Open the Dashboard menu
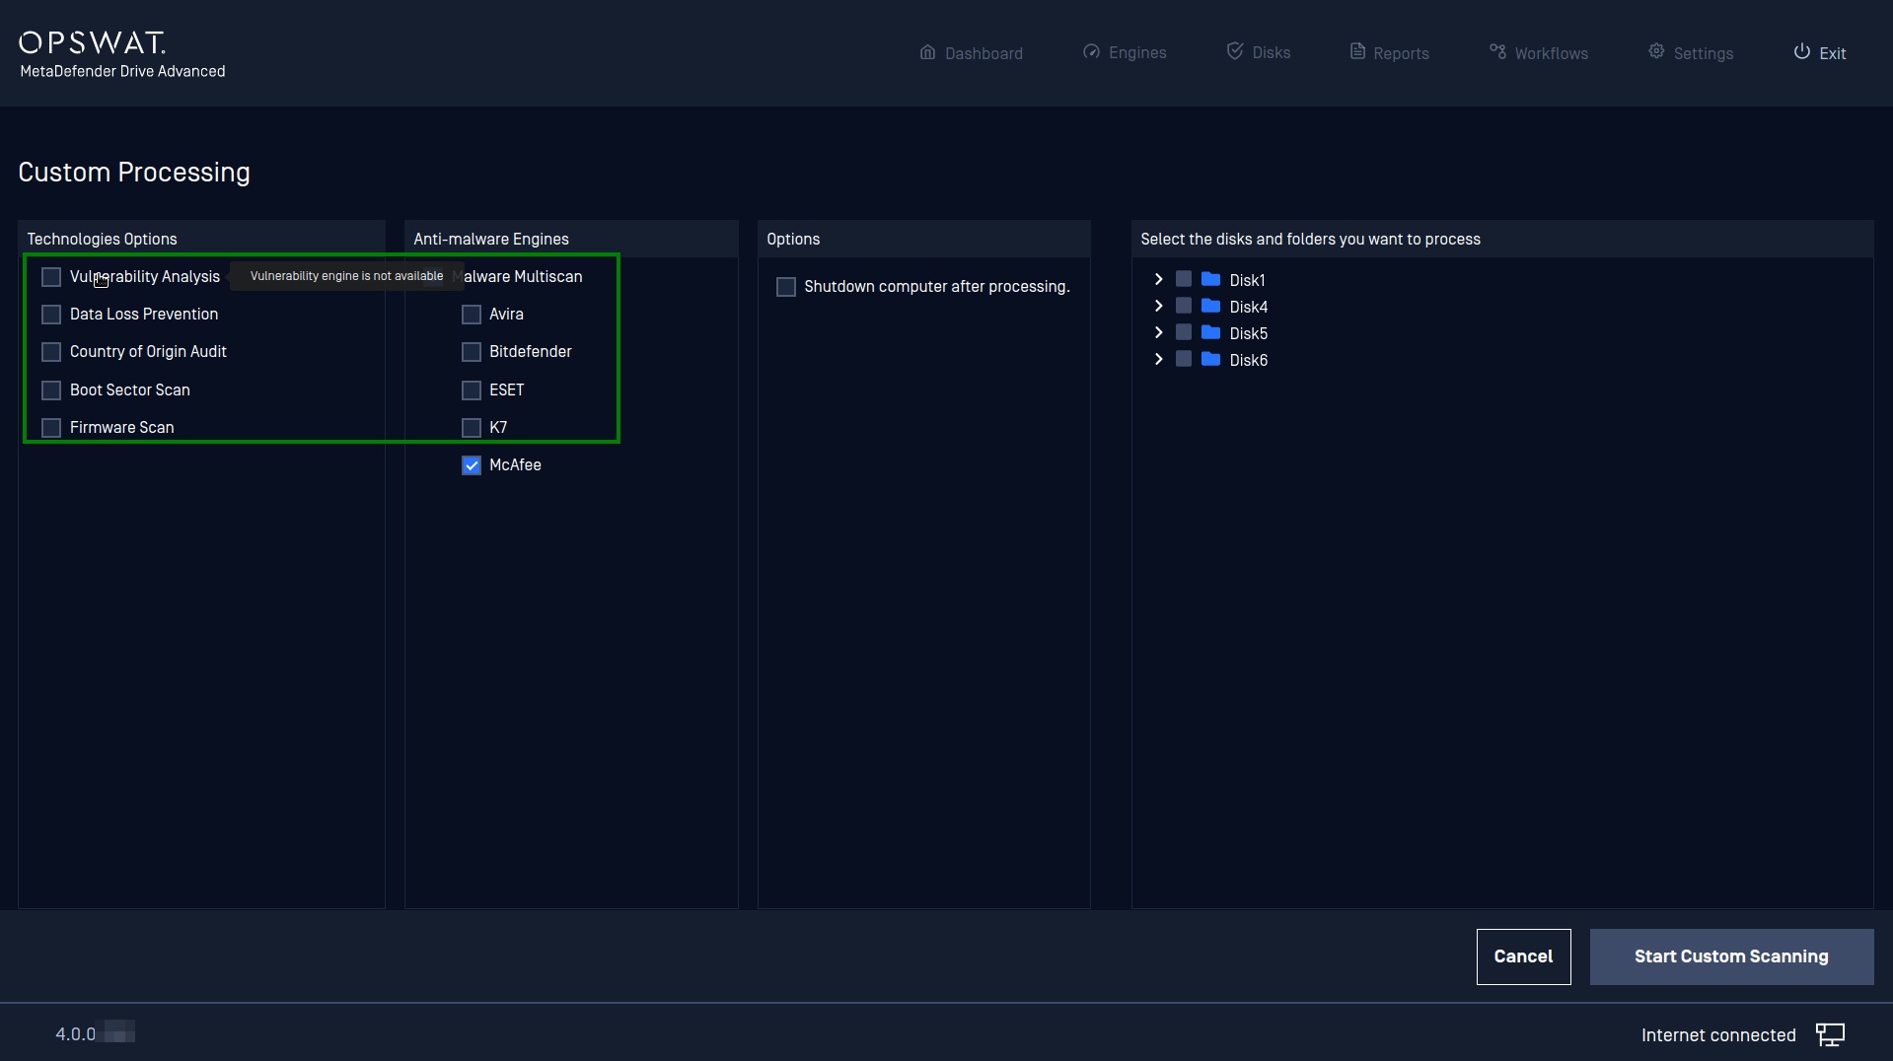The image size is (1893, 1061). pyautogui.click(x=972, y=53)
